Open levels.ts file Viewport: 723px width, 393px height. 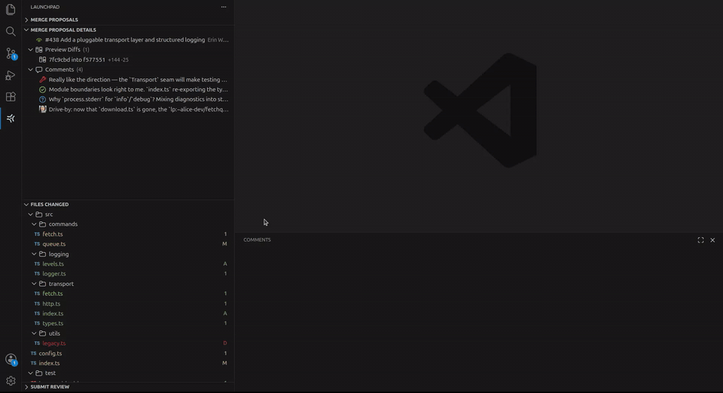128,264
